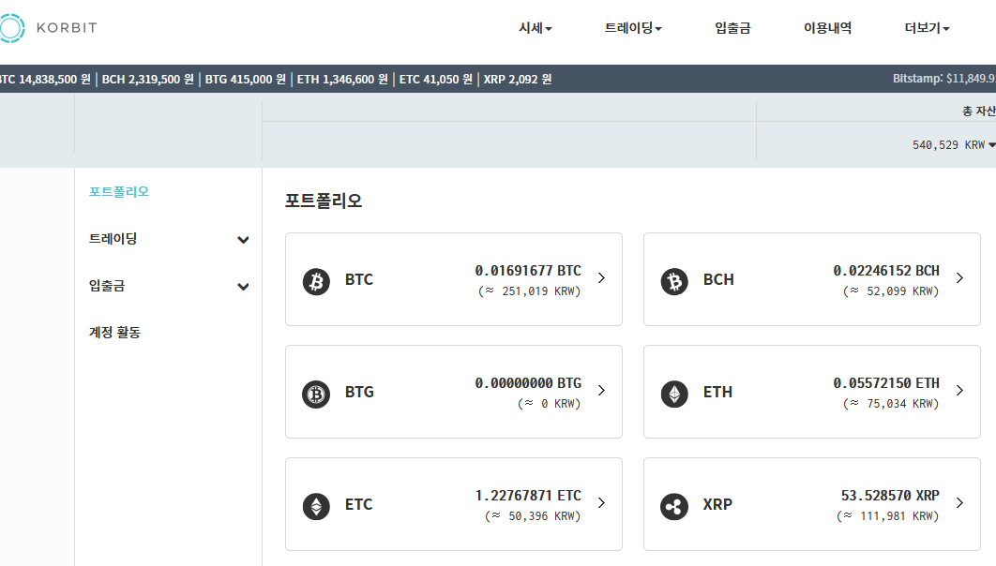Click the 53.528570 XRP balance
This screenshot has width=996, height=566.
coord(890,496)
